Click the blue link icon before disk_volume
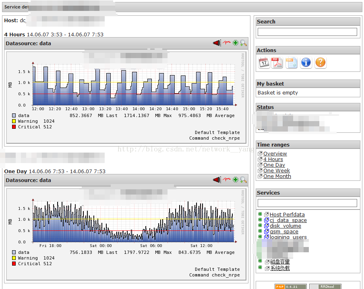The width and height of the screenshot is (364, 289). pyautogui.click(x=267, y=226)
